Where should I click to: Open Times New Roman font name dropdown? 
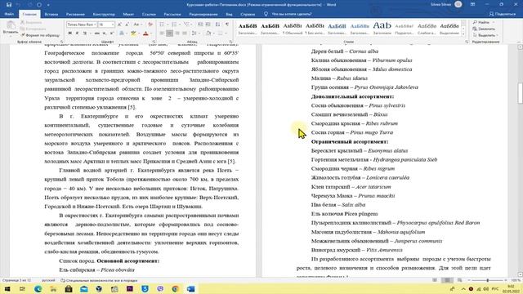point(95,24)
